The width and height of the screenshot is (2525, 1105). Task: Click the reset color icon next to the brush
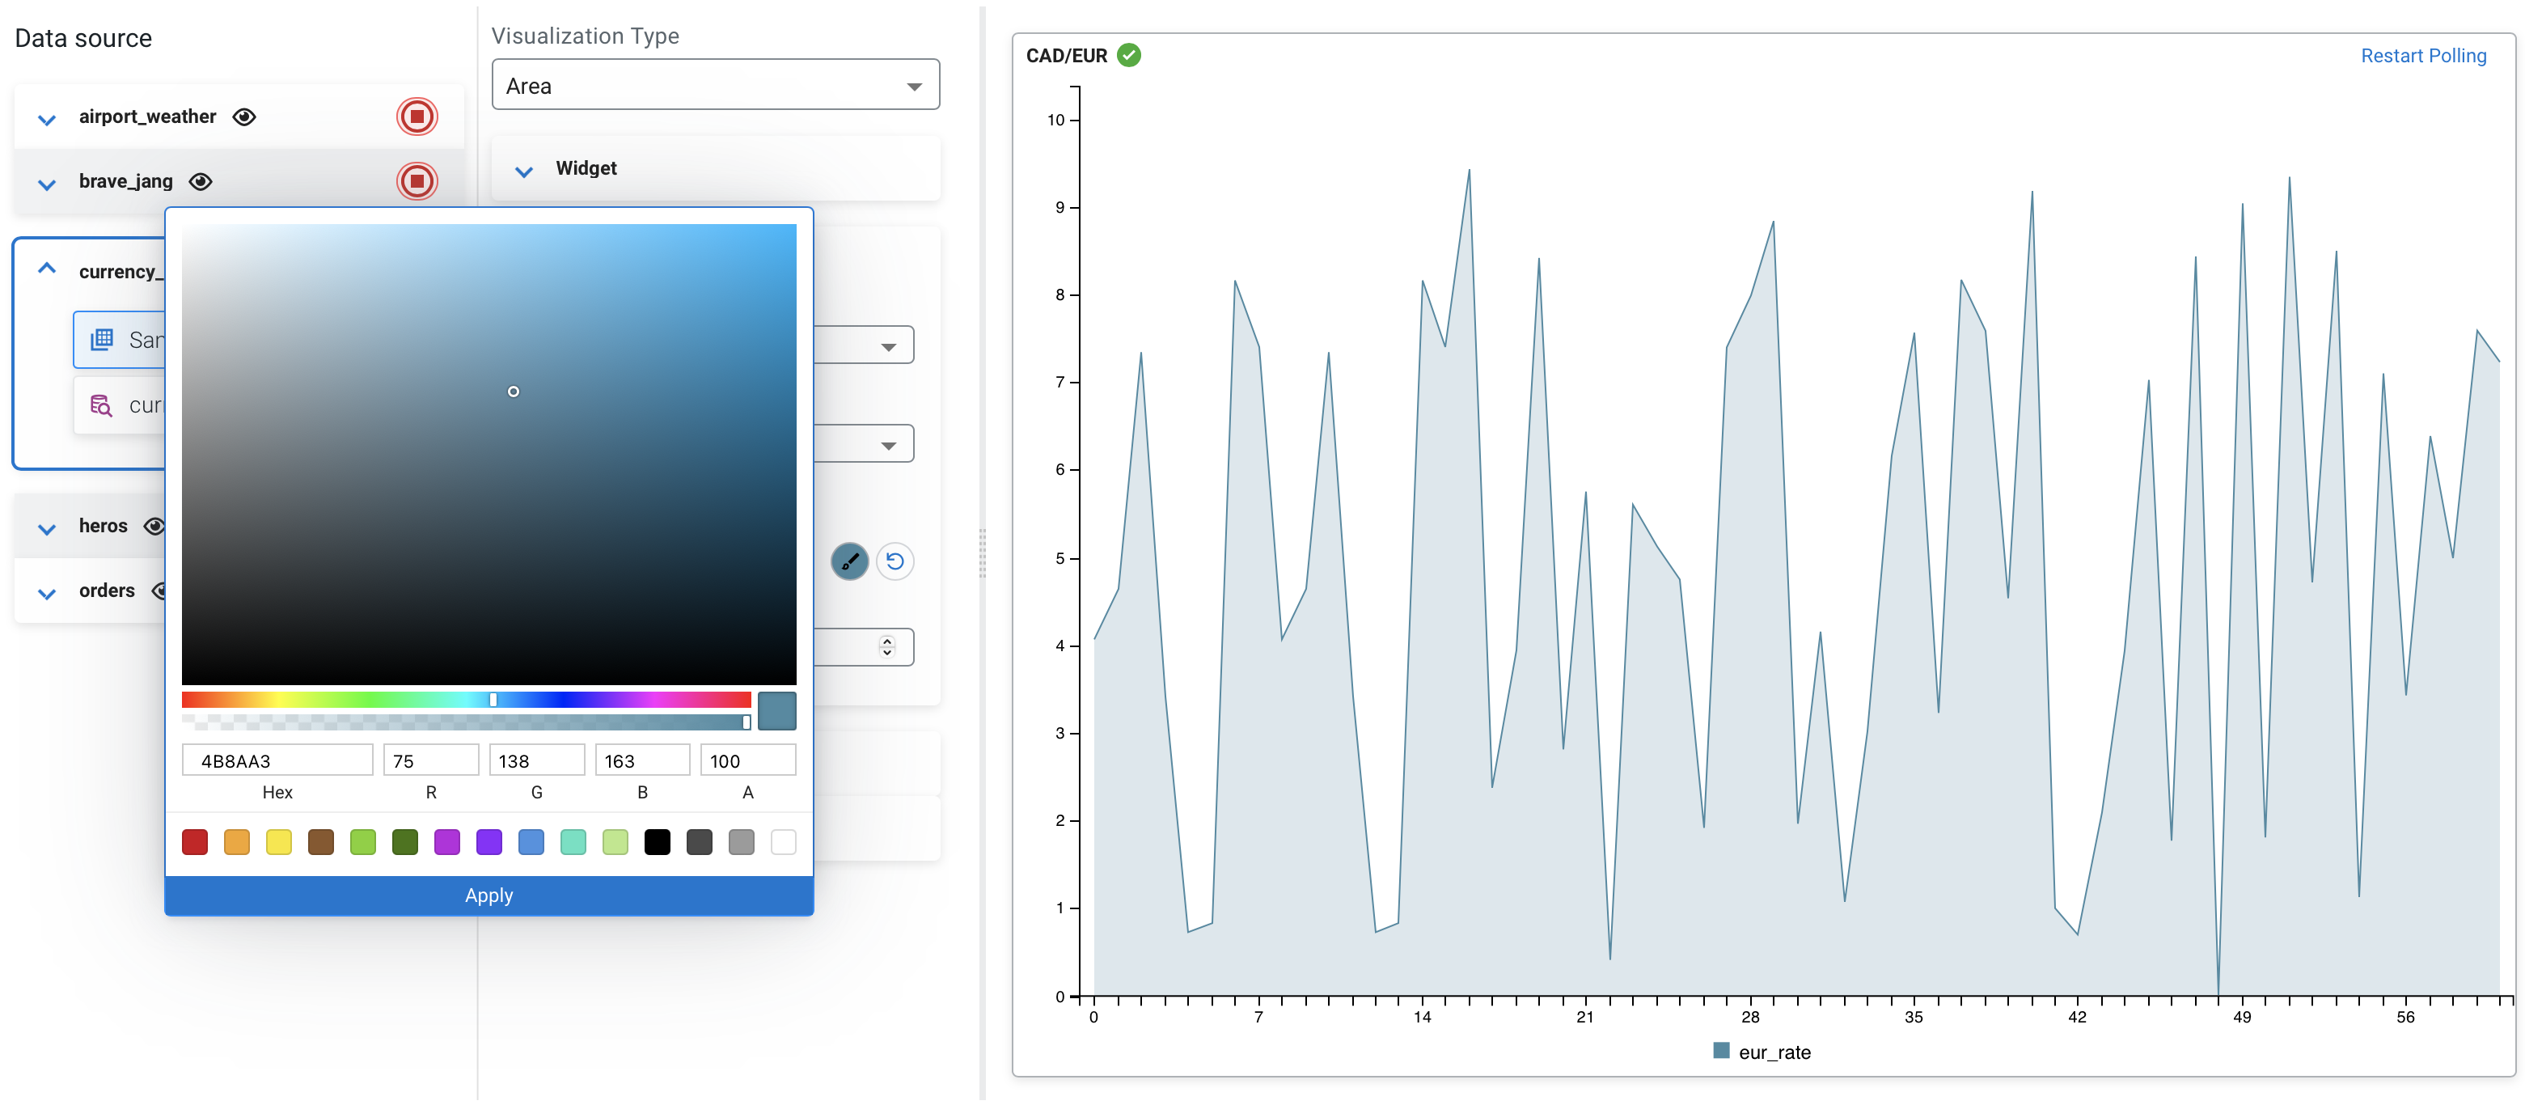click(895, 562)
